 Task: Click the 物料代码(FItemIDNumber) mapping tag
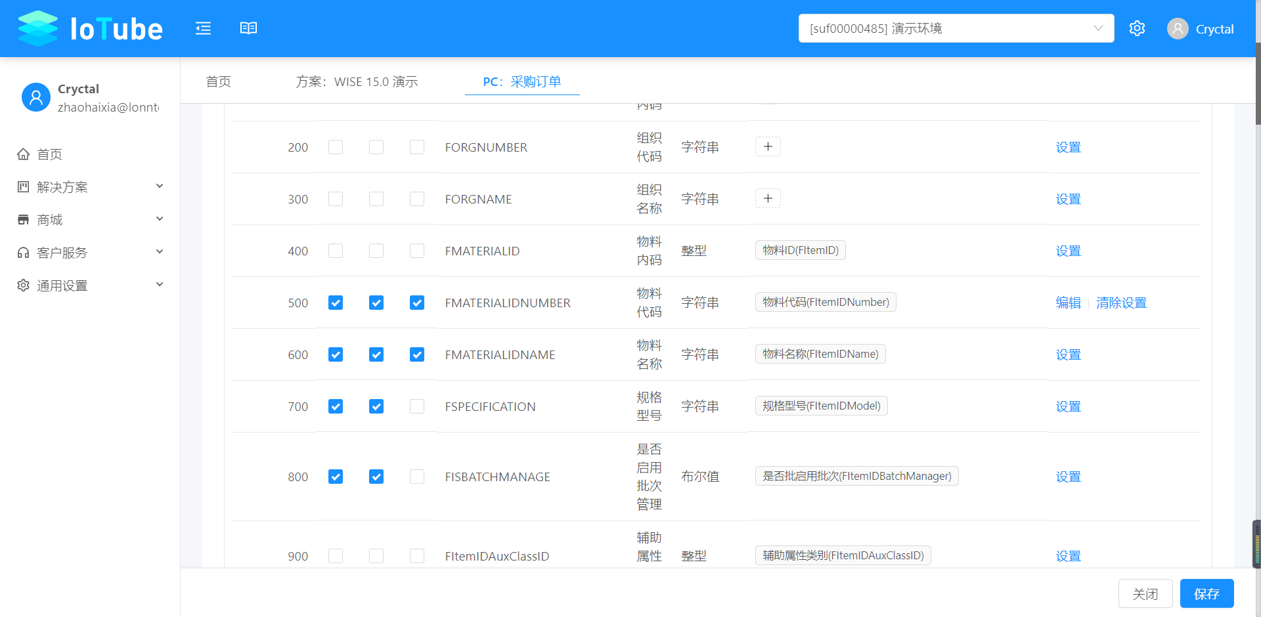(x=826, y=302)
